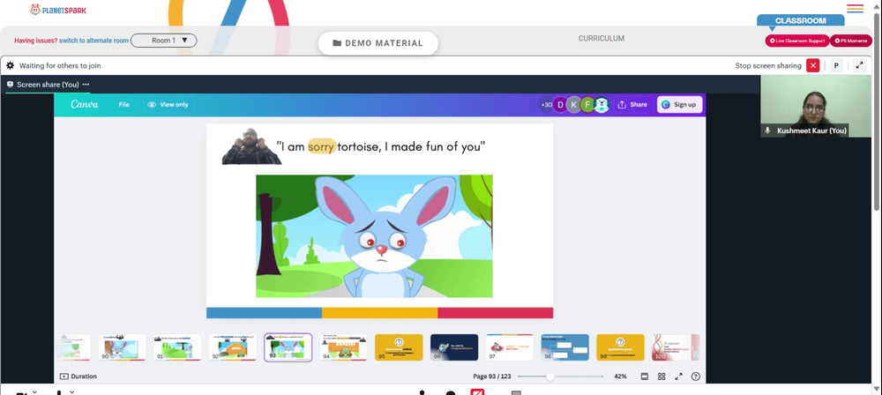
Task: Select yellow slide thumbnail 95
Action: tap(399, 347)
